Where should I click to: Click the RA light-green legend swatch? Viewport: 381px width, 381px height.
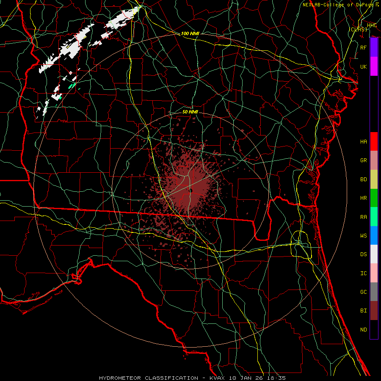pos(374,217)
